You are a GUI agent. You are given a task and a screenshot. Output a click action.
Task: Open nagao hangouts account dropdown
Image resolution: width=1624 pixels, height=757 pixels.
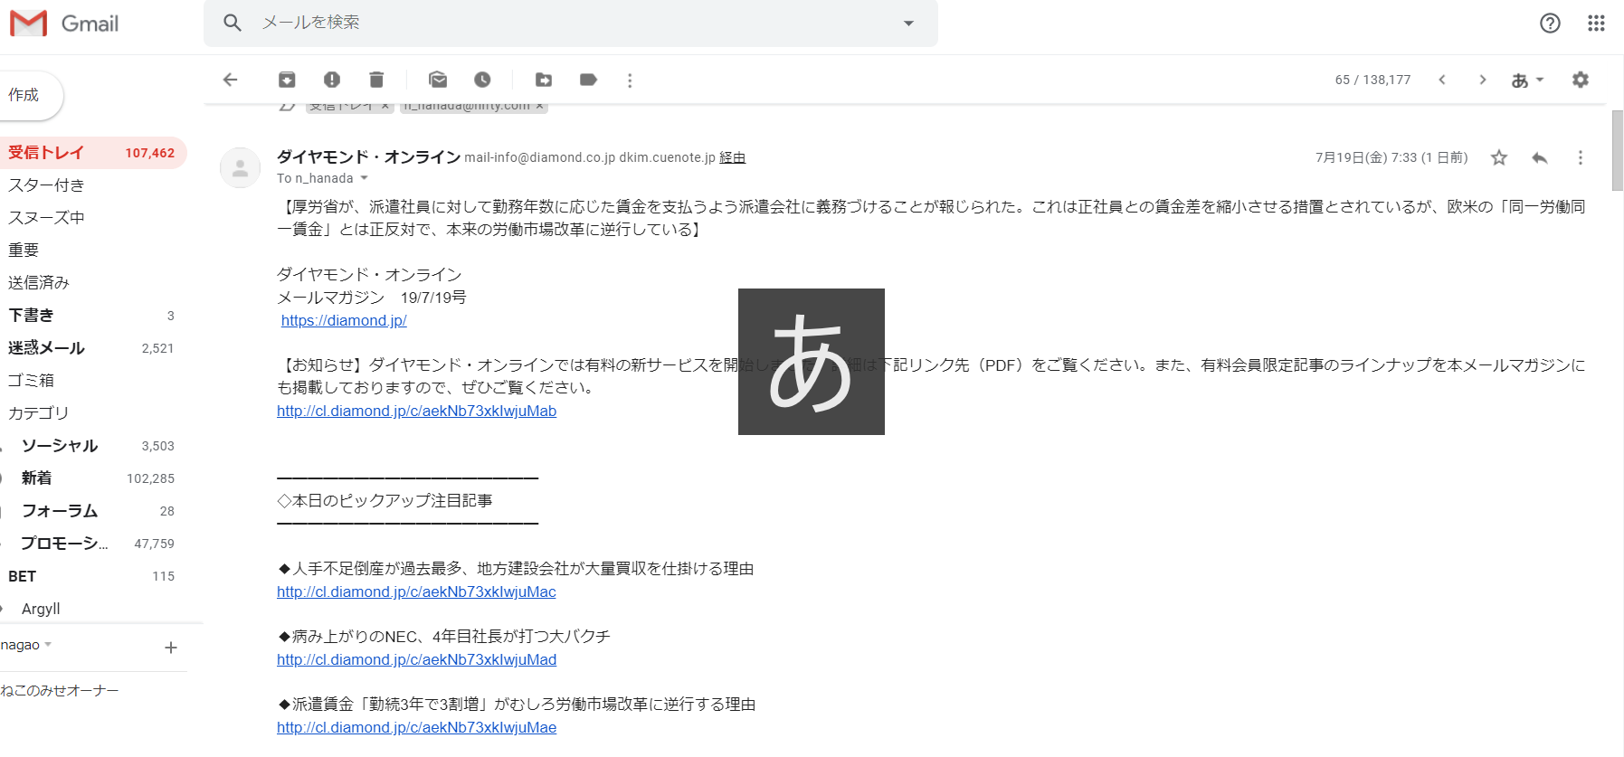[26, 645]
